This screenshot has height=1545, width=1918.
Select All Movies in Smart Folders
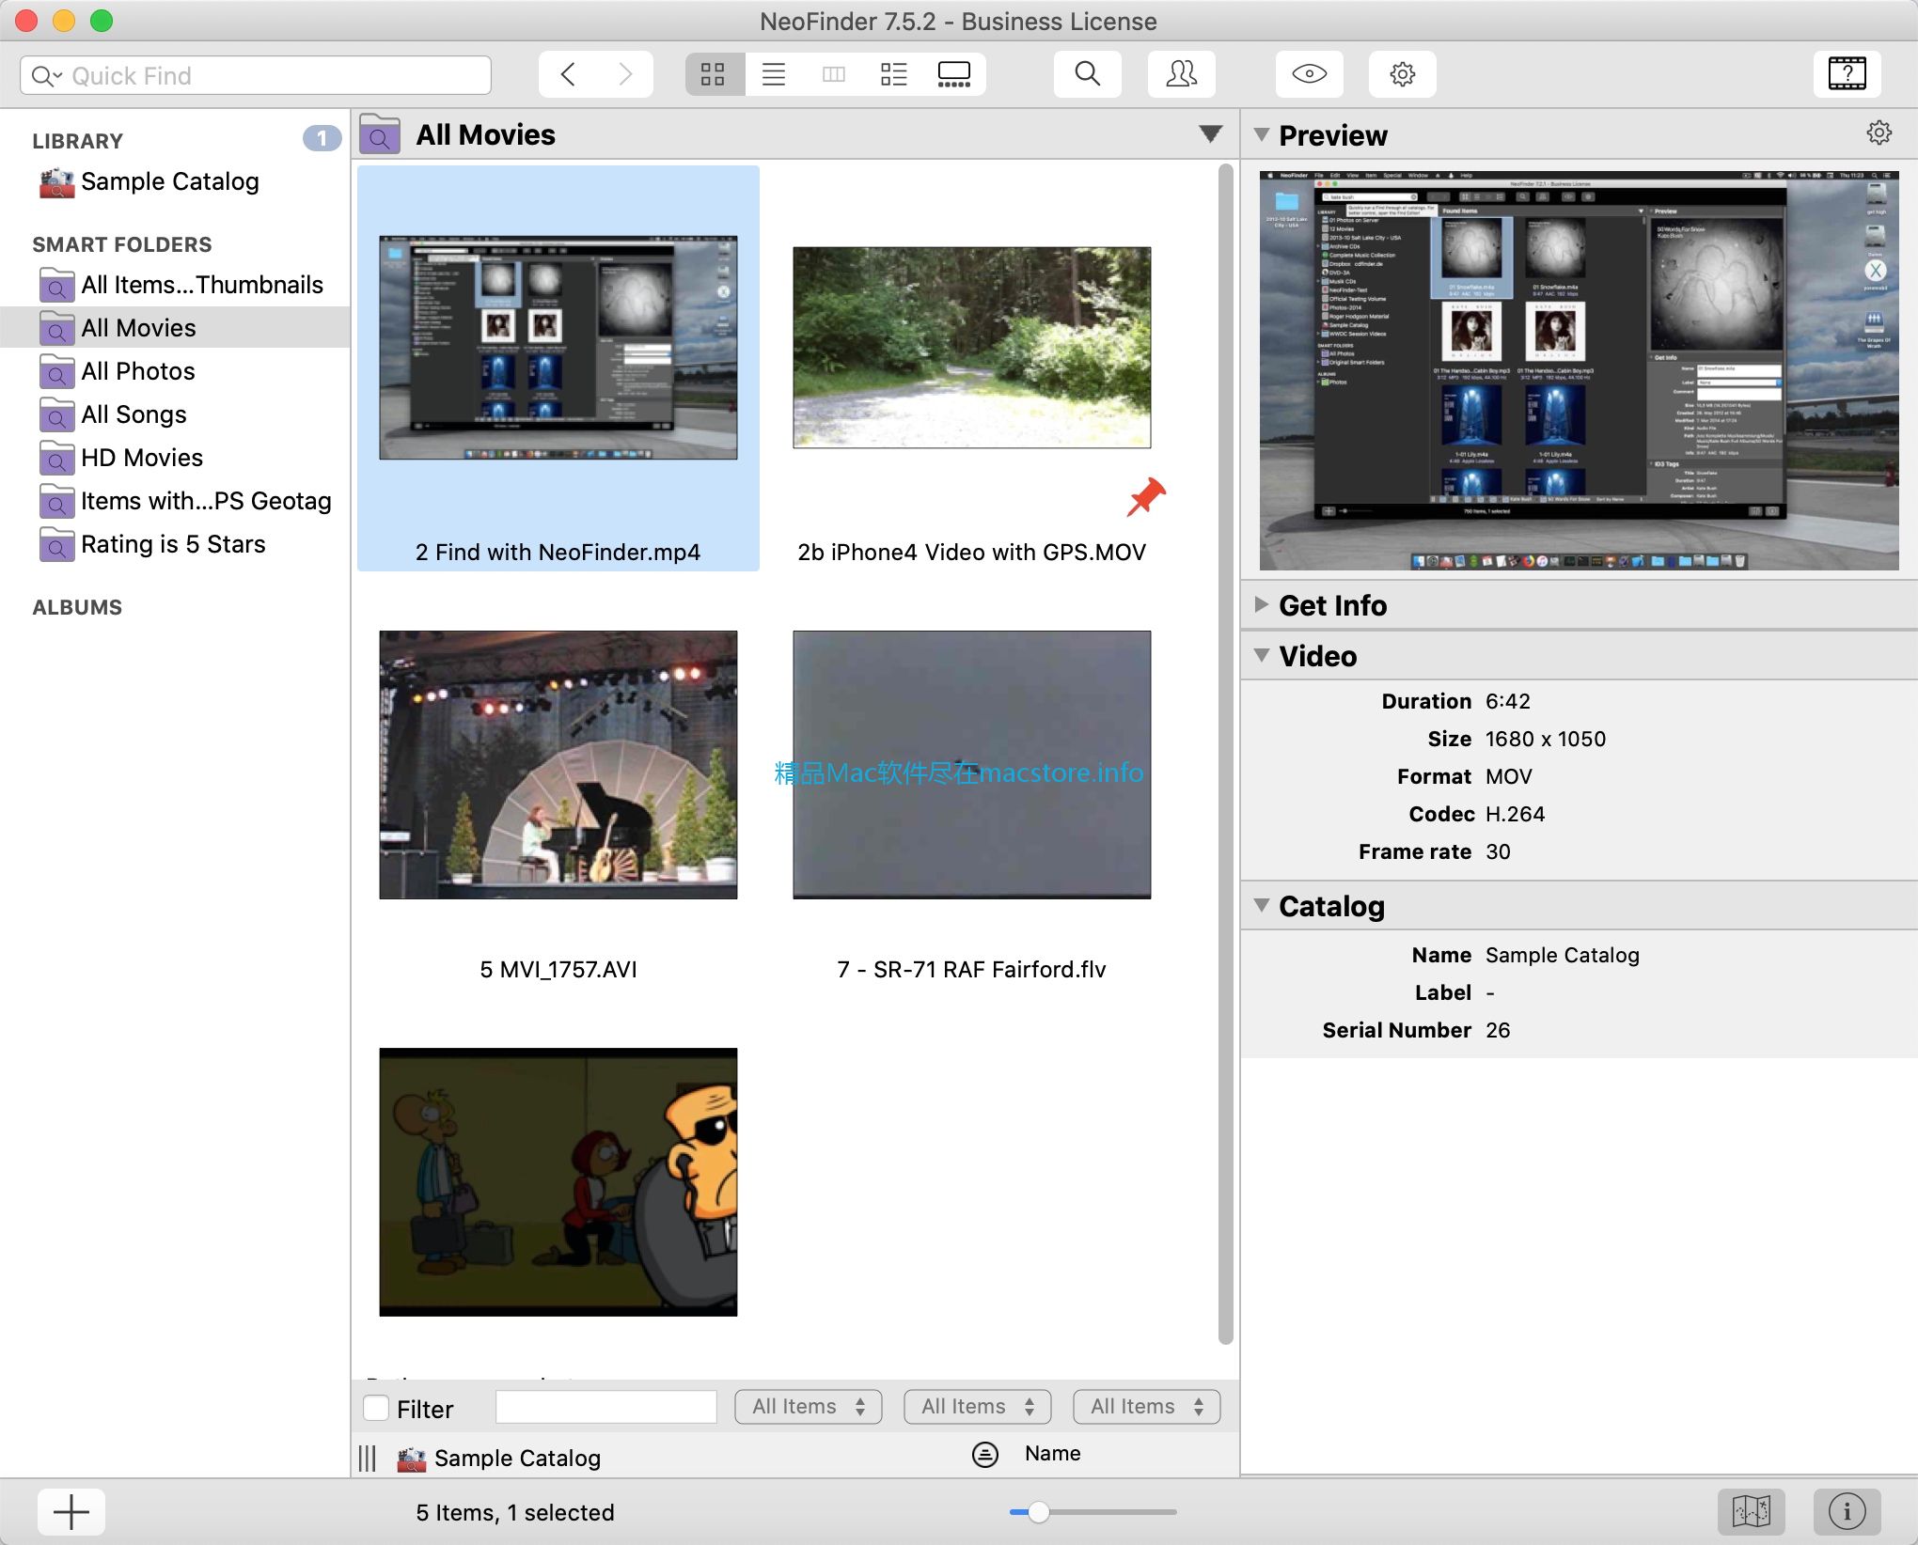point(139,328)
